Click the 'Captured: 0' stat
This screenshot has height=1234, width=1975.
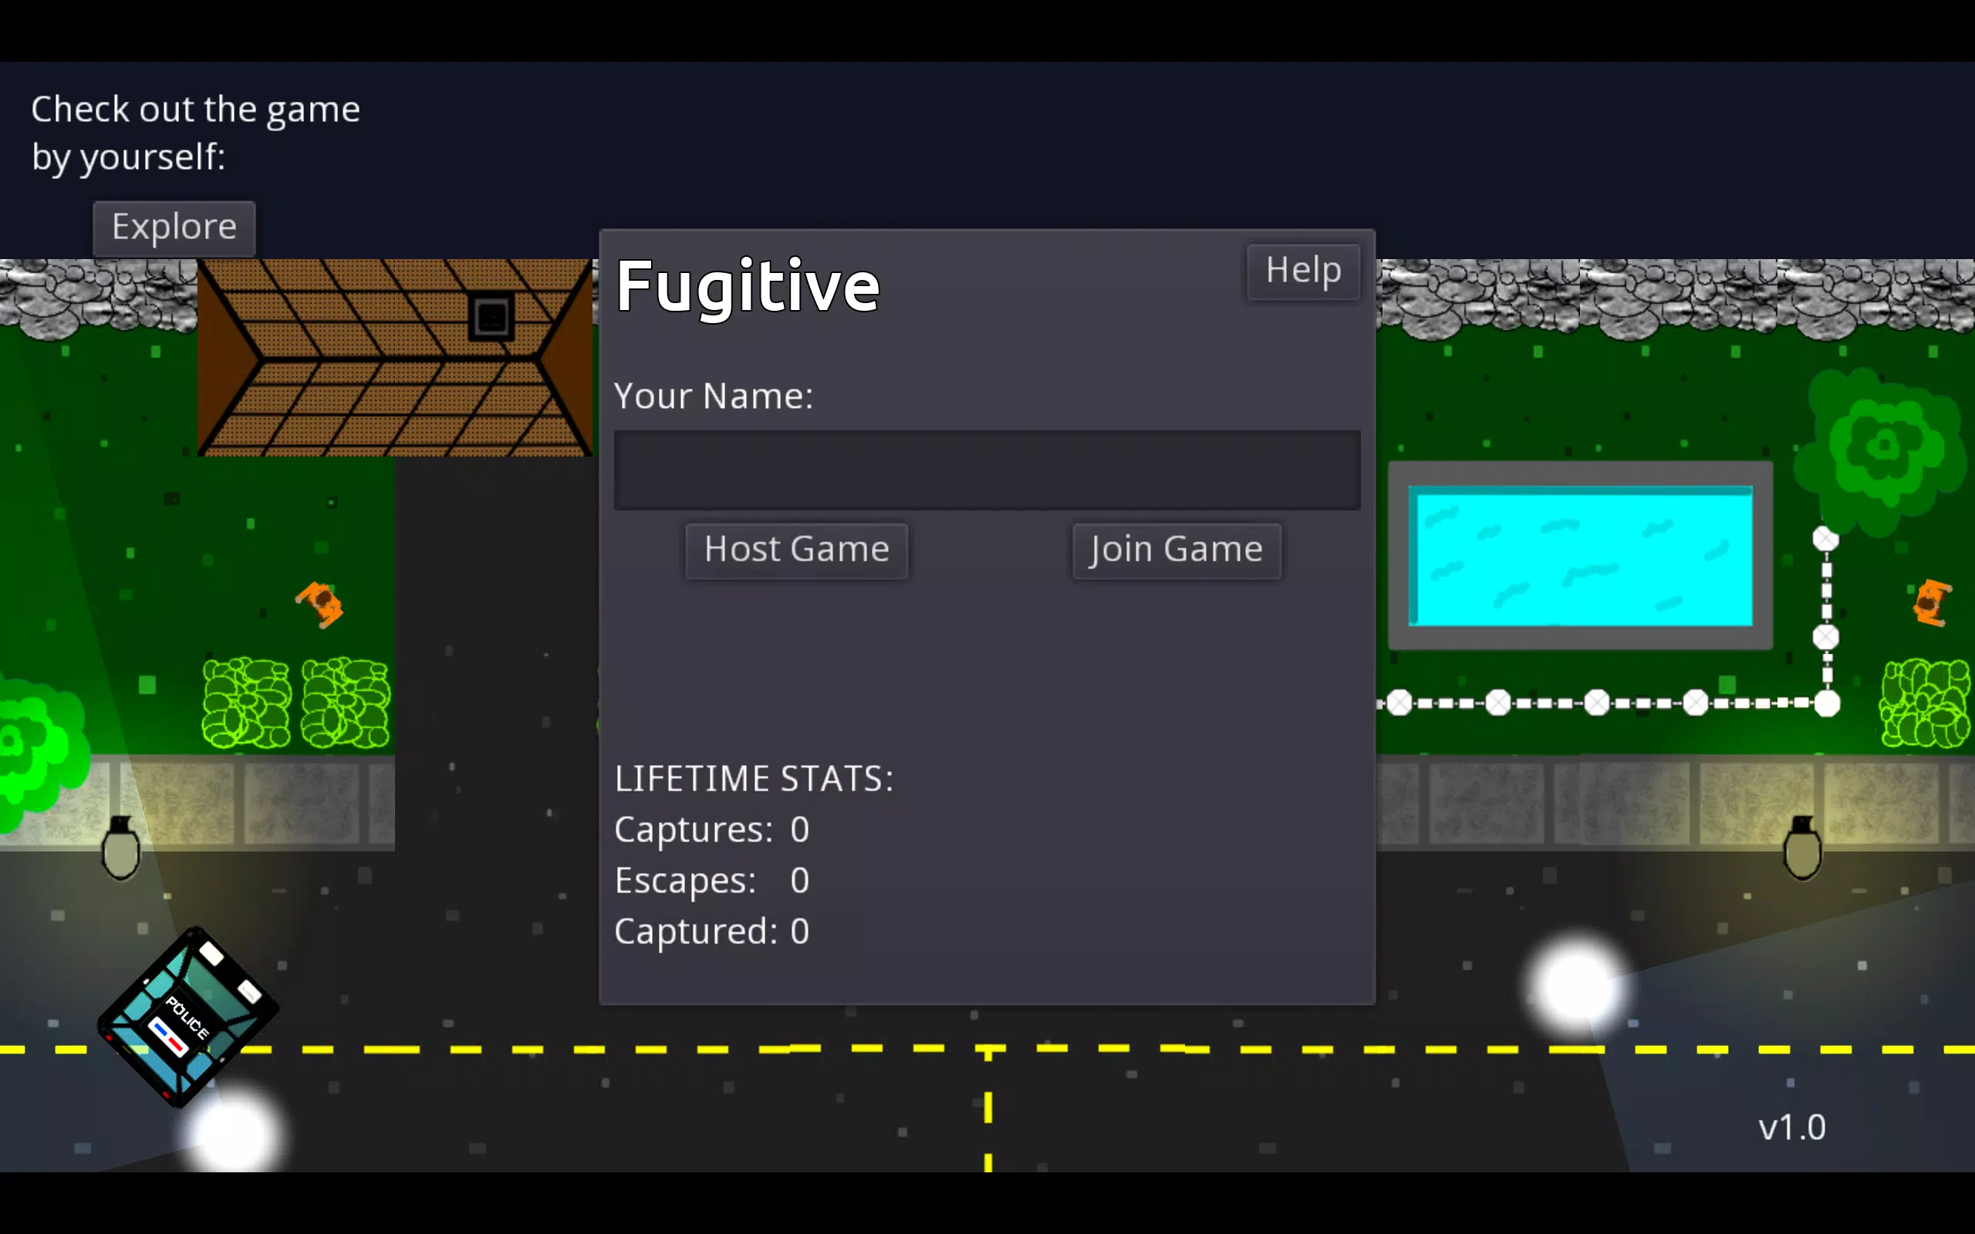(711, 932)
